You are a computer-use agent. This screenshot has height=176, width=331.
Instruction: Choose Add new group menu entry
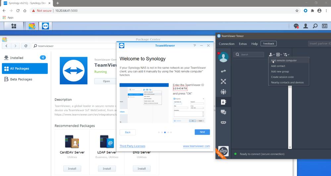[289, 72]
